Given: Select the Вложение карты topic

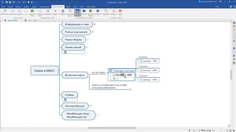Looking at the screenshot, I should (75, 75).
